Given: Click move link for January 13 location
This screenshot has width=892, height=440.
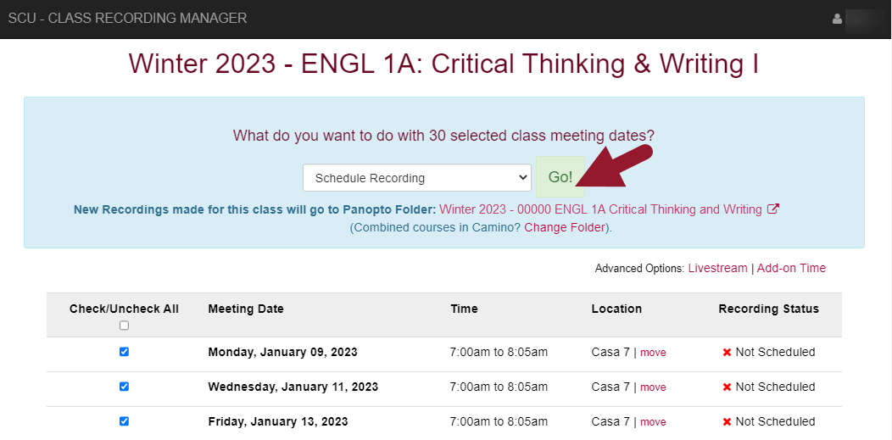Looking at the screenshot, I should [653, 422].
